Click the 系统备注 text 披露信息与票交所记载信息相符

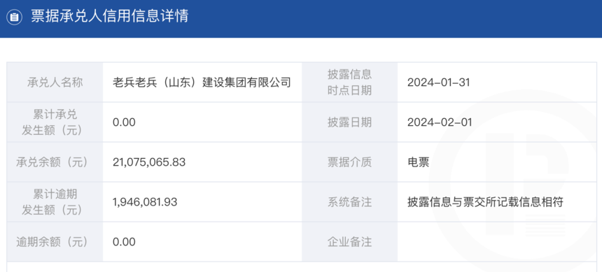click(485, 202)
